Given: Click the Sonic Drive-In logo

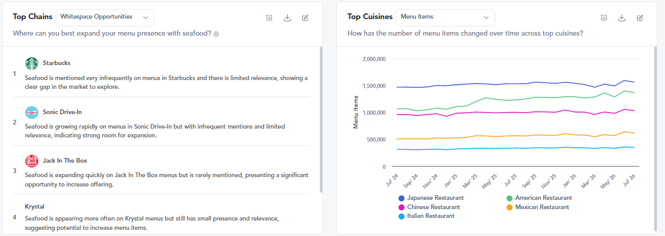Looking at the screenshot, I should click(x=32, y=112).
